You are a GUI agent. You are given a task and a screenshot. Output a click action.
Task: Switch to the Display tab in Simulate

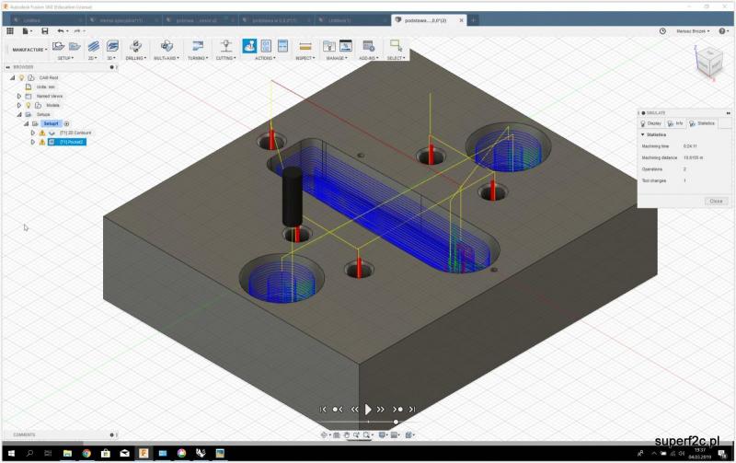[651, 122]
